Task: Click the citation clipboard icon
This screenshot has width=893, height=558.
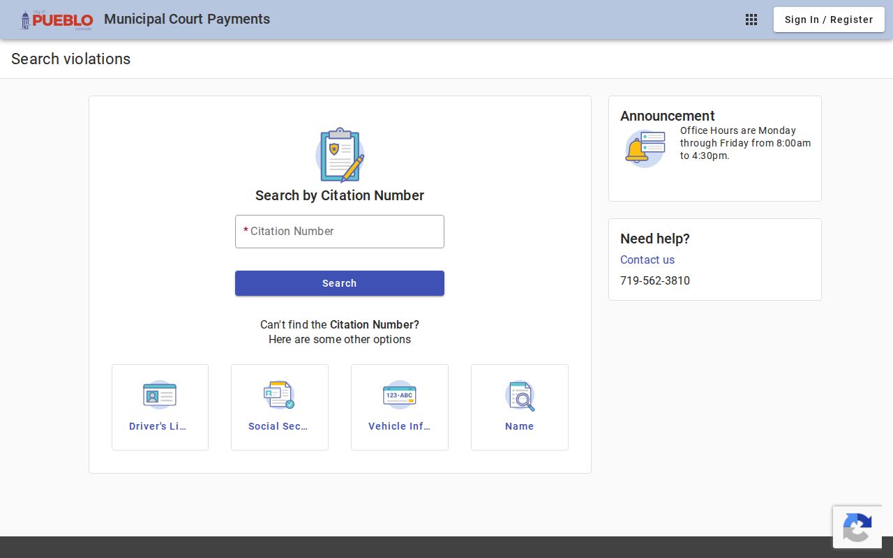Action: point(340,155)
